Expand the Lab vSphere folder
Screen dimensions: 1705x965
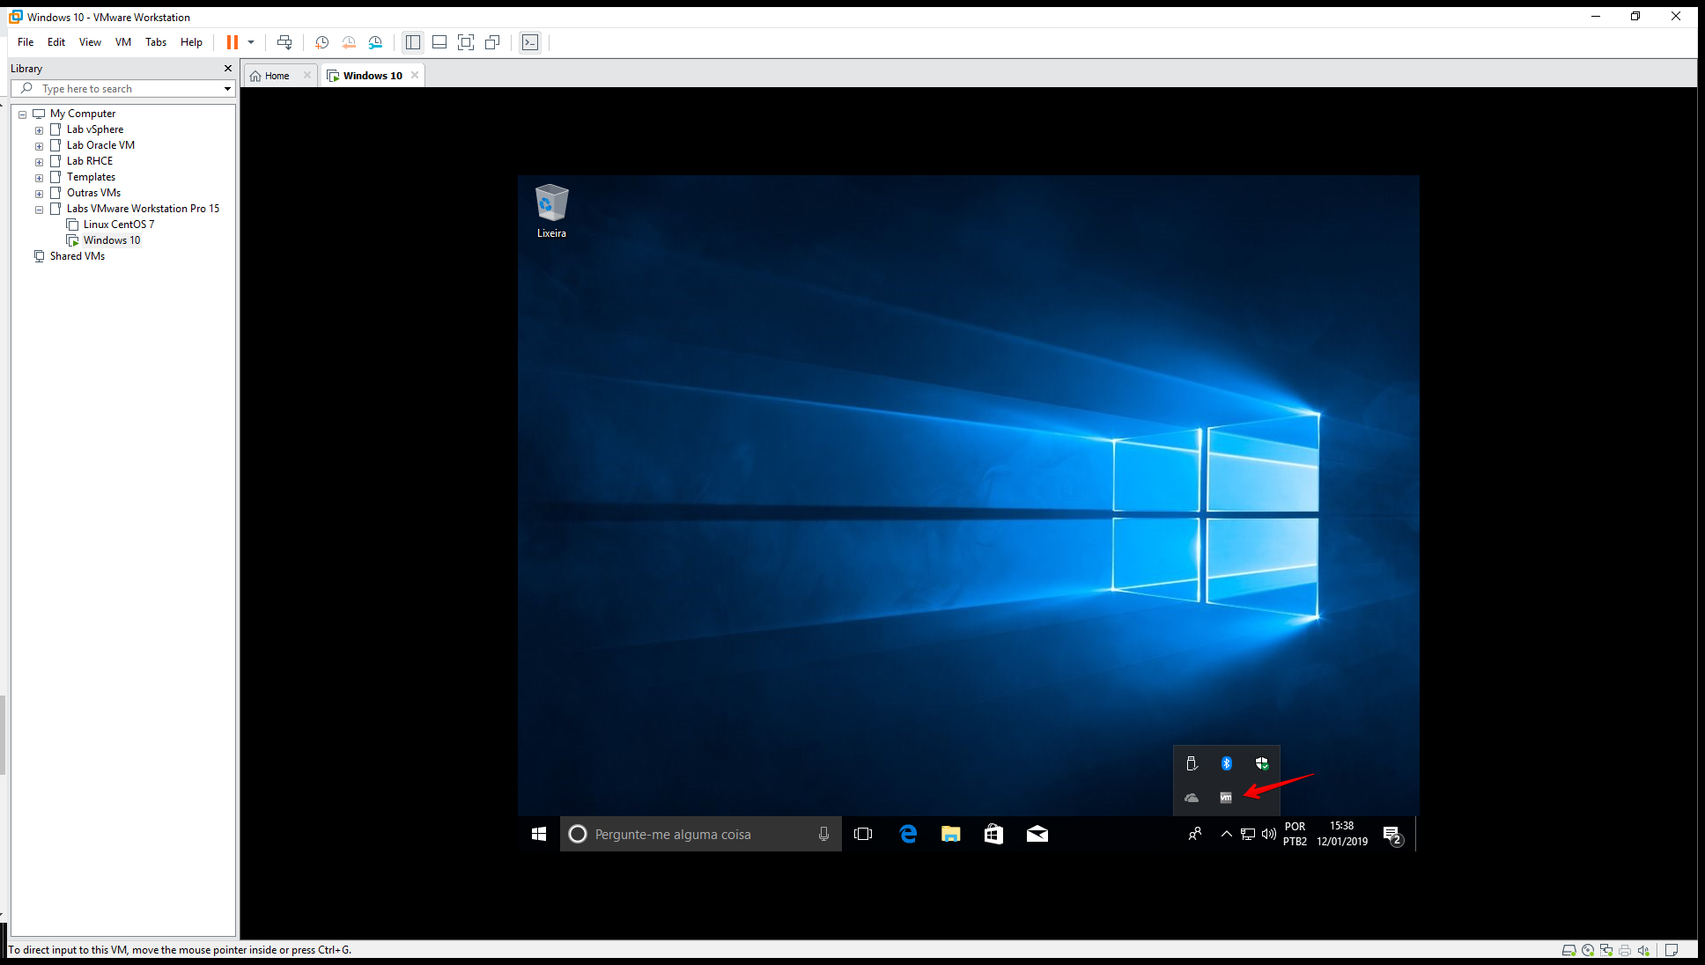tap(39, 130)
